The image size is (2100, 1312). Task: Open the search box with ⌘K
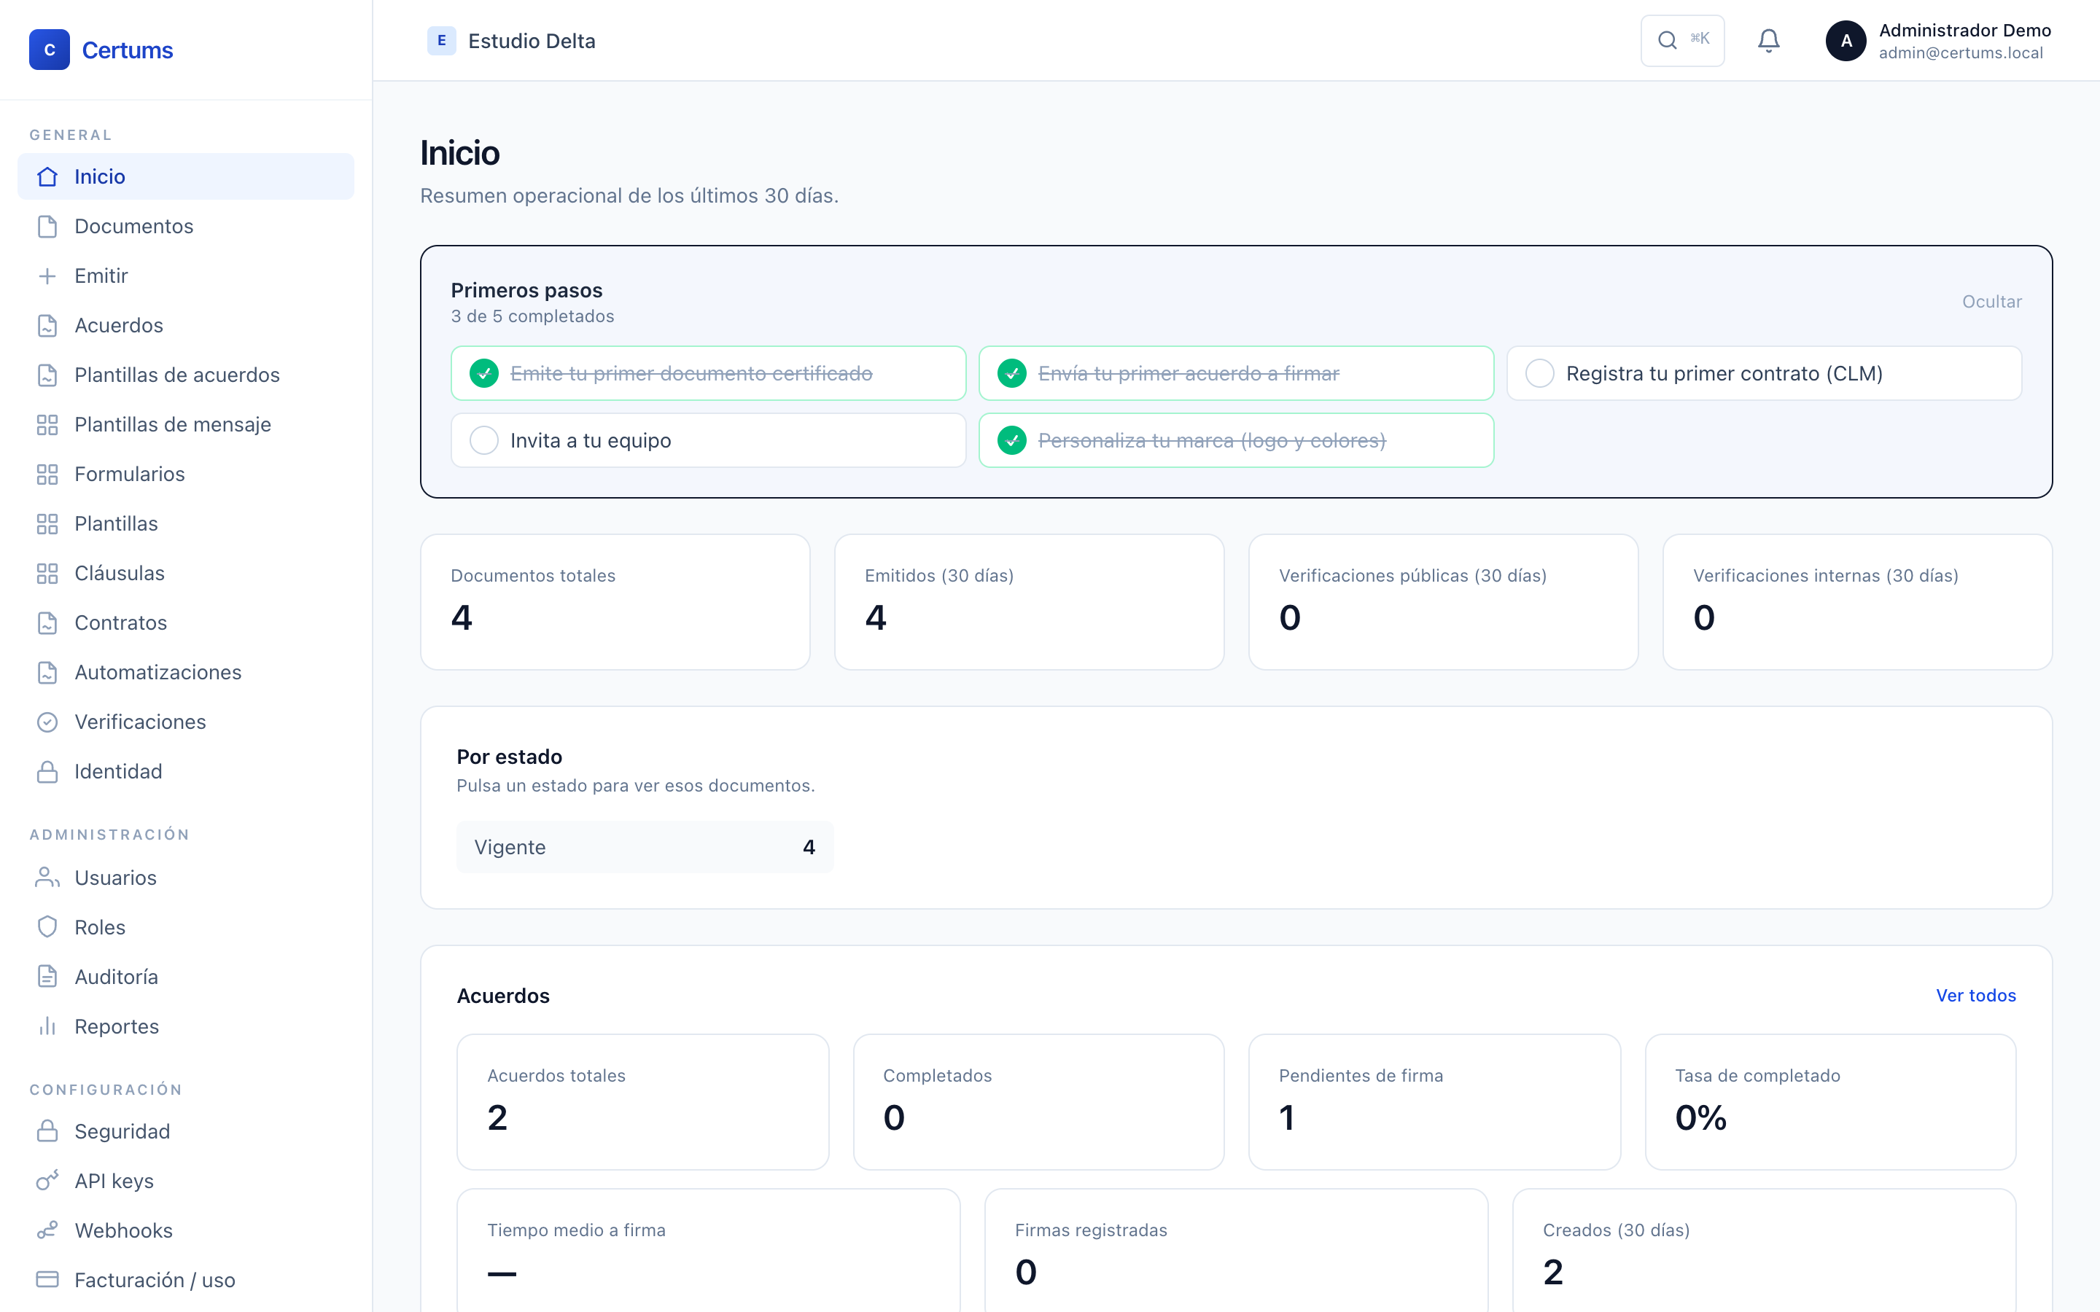pyautogui.click(x=1681, y=41)
